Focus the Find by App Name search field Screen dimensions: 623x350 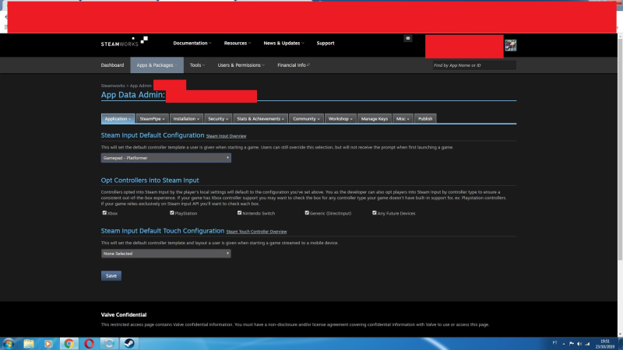tap(474, 65)
